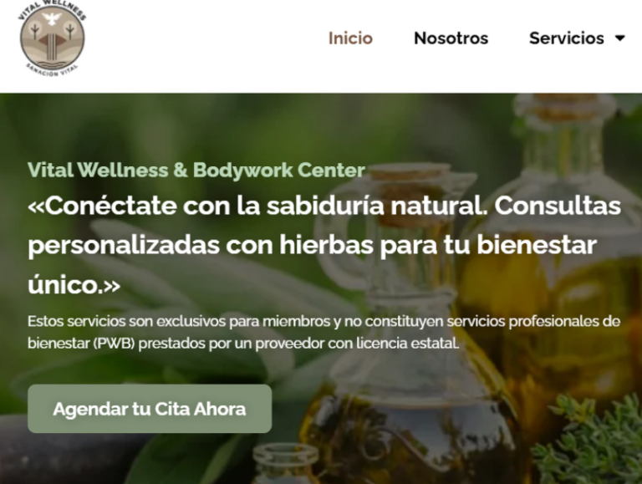Click 'SANACIÓN VITAL' text on the logo
642x484 pixels.
point(52,72)
